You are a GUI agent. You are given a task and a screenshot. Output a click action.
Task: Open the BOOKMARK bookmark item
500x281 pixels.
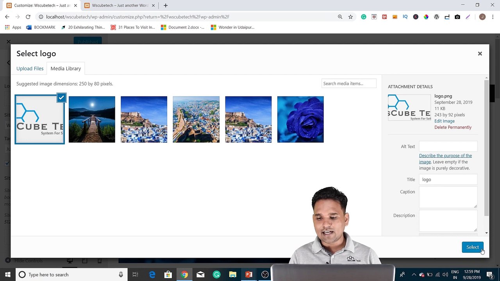[41, 27]
